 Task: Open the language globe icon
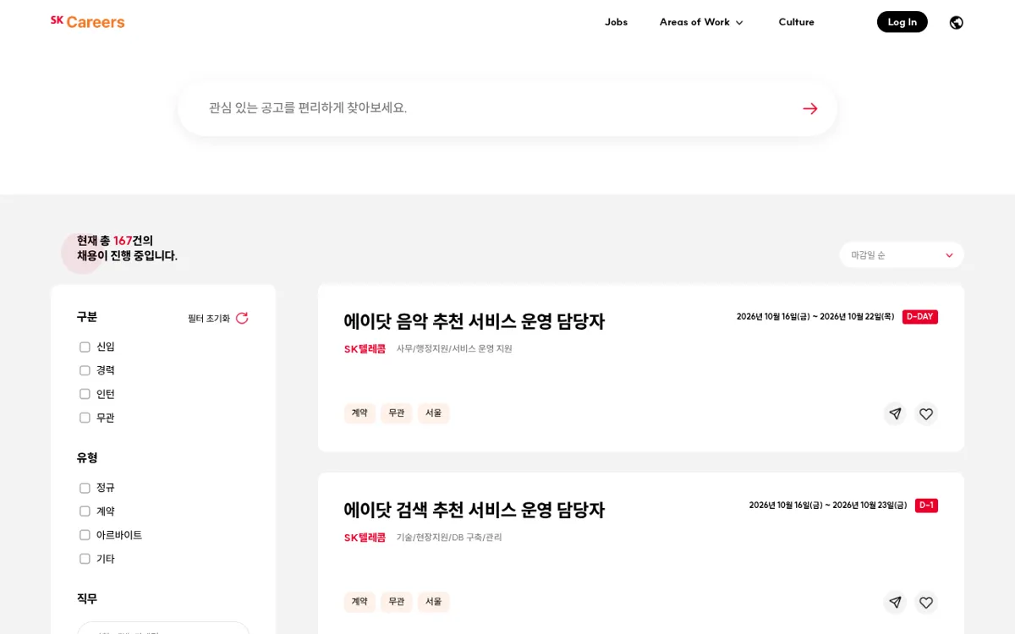pos(956,22)
